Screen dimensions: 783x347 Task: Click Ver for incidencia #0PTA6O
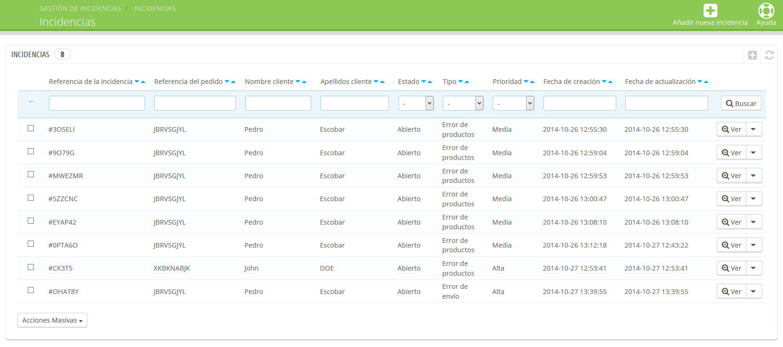[x=731, y=245]
